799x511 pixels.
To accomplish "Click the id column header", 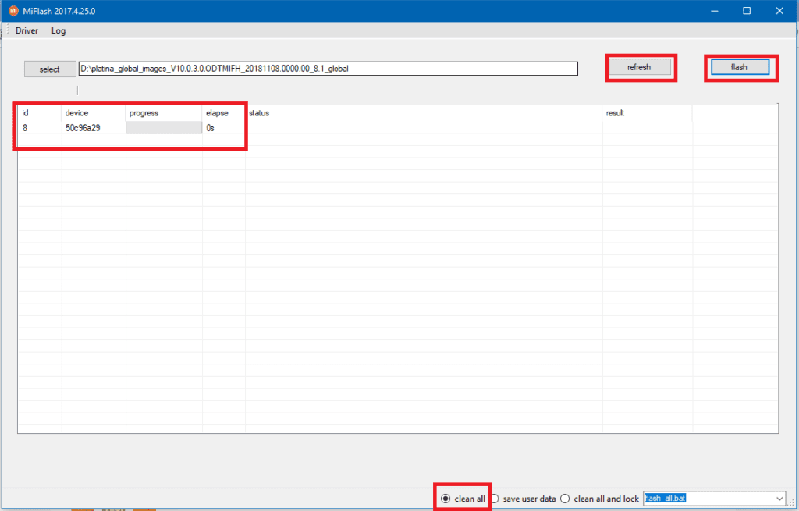I will [40, 113].
